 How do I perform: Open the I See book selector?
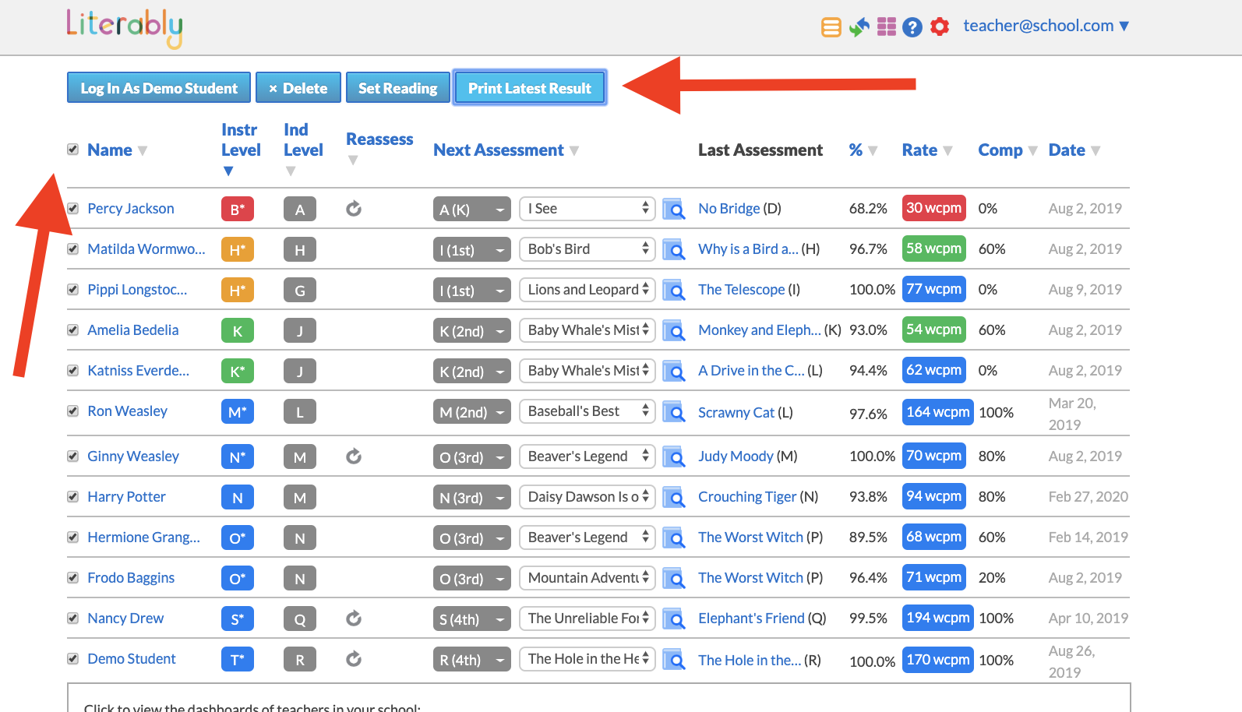(x=587, y=209)
